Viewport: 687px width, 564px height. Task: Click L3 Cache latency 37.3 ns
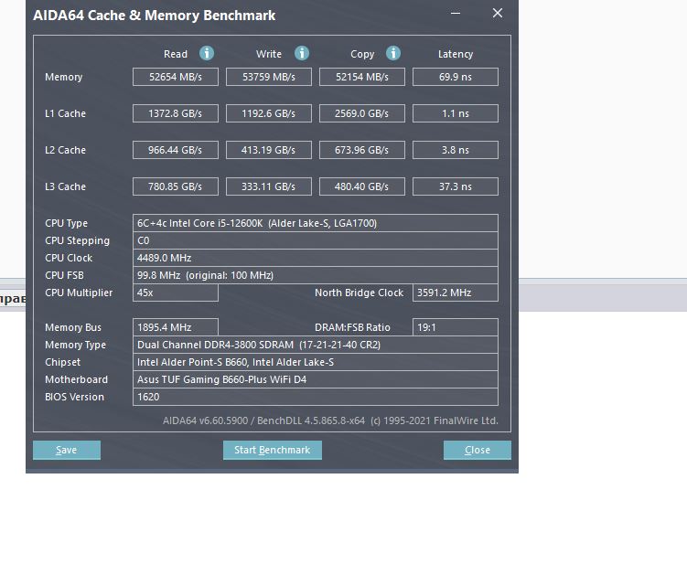(x=456, y=186)
